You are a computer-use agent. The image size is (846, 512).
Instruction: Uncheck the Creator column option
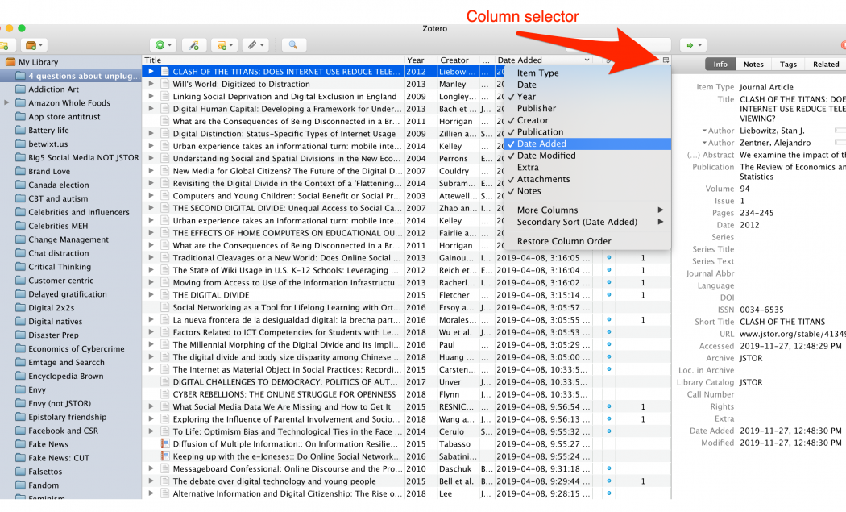click(x=587, y=120)
